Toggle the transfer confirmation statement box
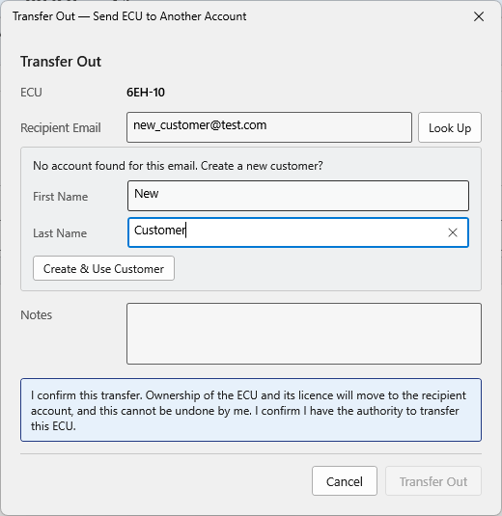 coord(251,410)
